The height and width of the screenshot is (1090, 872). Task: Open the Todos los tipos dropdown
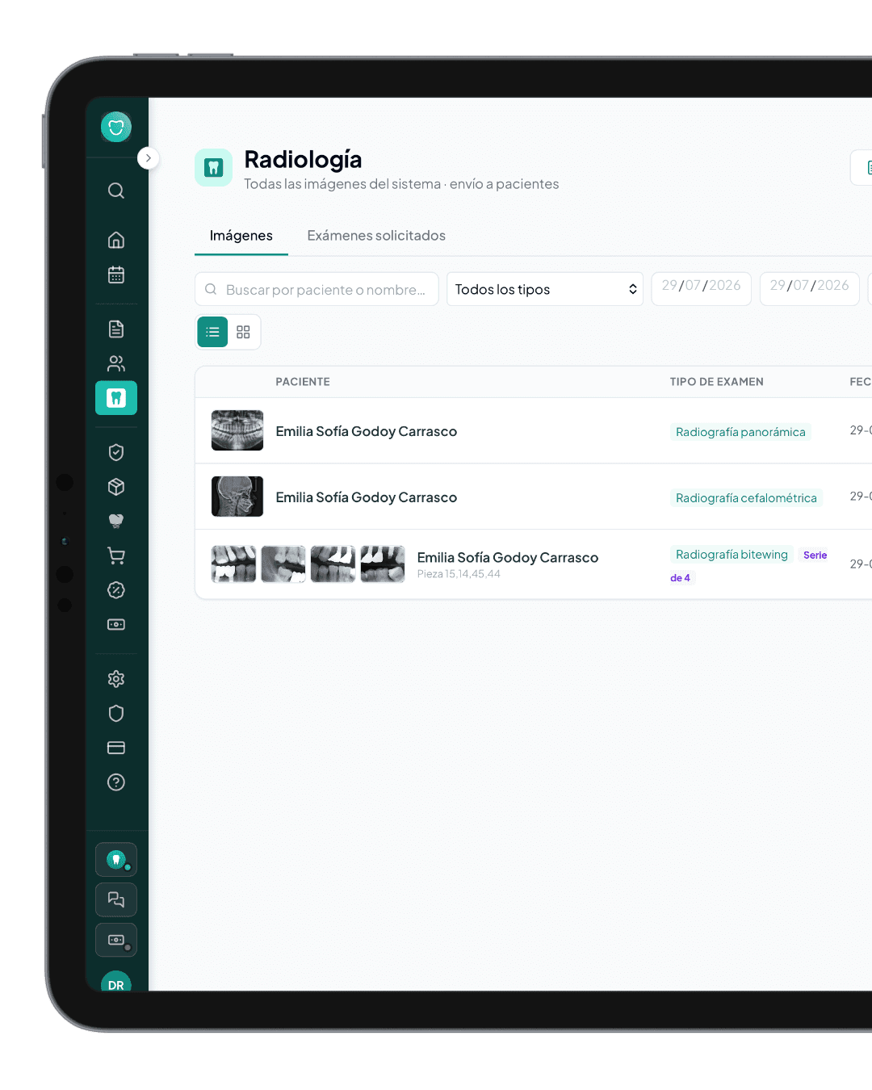pyautogui.click(x=545, y=289)
